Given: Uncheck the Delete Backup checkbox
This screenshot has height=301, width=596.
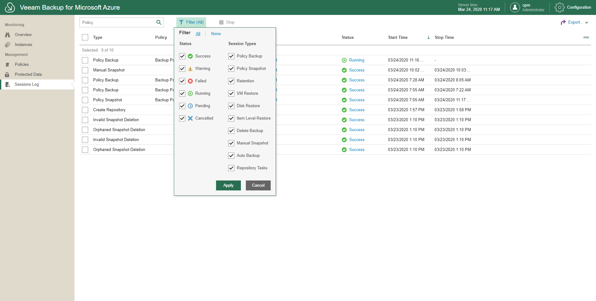Looking at the screenshot, I should (x=231, y=131).
